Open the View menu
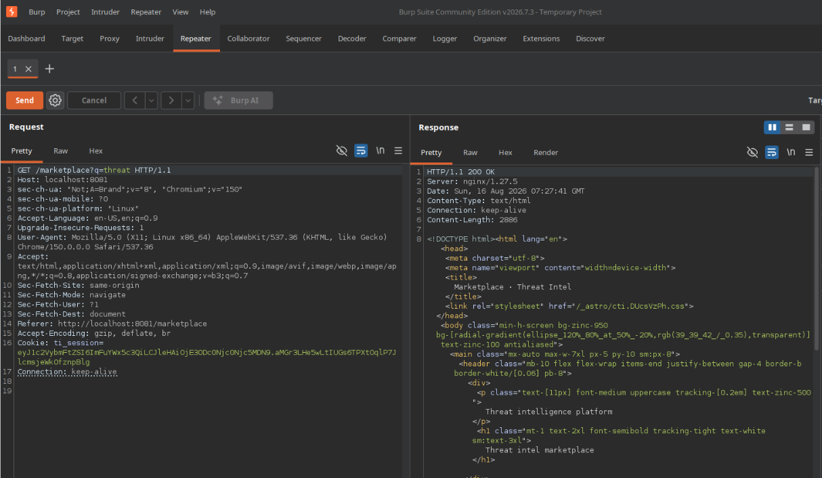822x478 pixels. (x=181, y=12)
